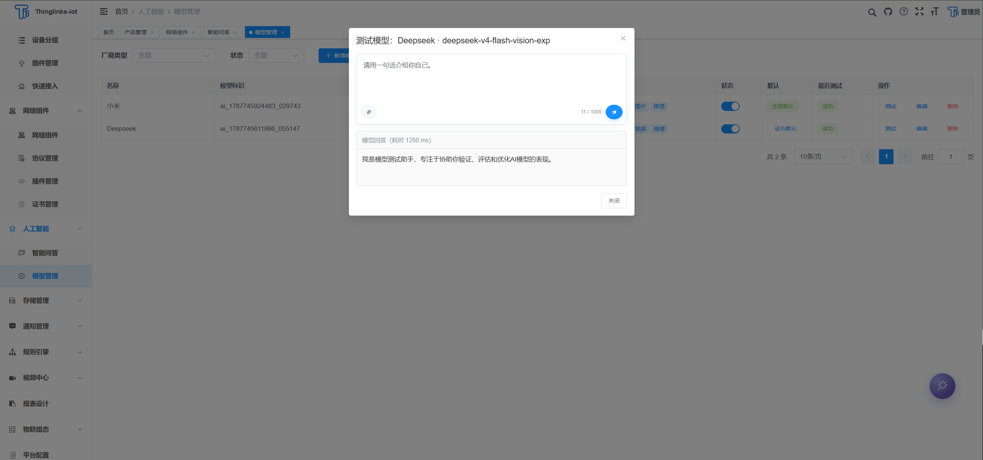
Task: Click the attachment paperclip icon in test dialog
Action: coord(369,112)
